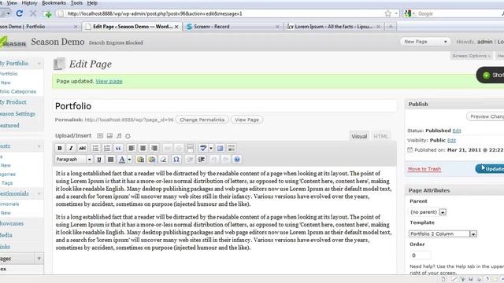Reload the page in the browser

click(x=19, y=13)
